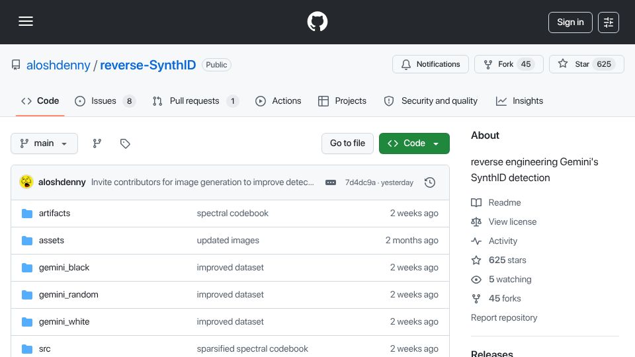This screenshot has height=357, width=635.
Task: View branches via the branch icon
Action: (x=97, y=143)
